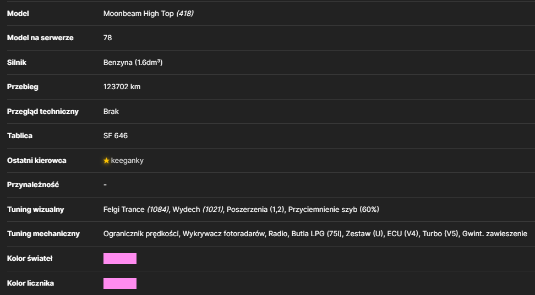This screenshot has width=535, height=295.
Task: Click the Benzyna (1.6dm³) engine value
Action: [x=133, y=62]
